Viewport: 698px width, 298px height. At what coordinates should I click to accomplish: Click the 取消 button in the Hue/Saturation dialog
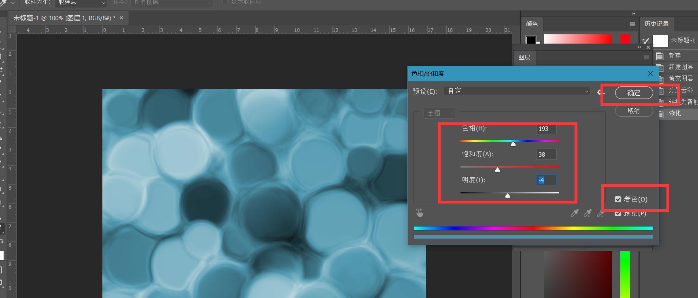click(x=634, y=111)
